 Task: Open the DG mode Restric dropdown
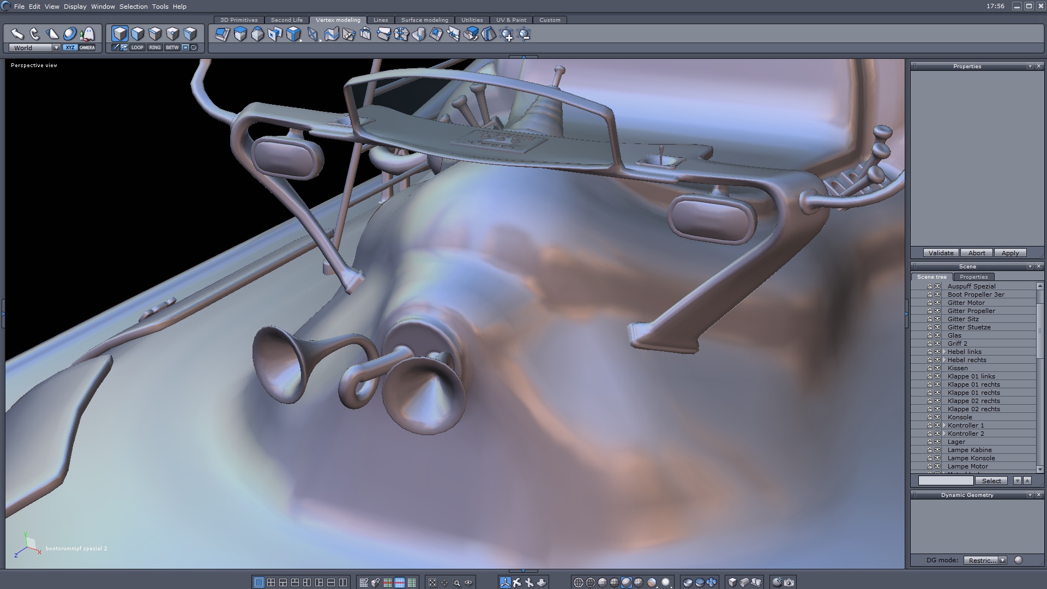coord(1002,560)
